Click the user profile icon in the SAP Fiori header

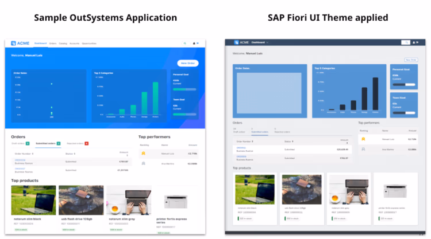tap(414, 42)
